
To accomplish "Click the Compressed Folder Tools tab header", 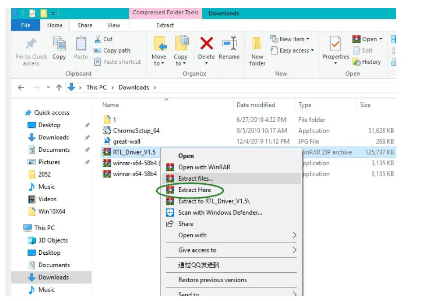I will [165, 13].
